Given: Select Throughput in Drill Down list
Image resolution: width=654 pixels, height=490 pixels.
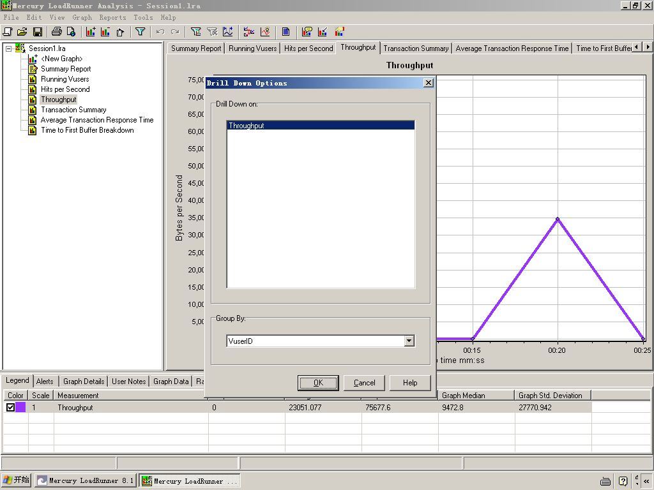Looking at the screenshot, I should tap(321, 126).
